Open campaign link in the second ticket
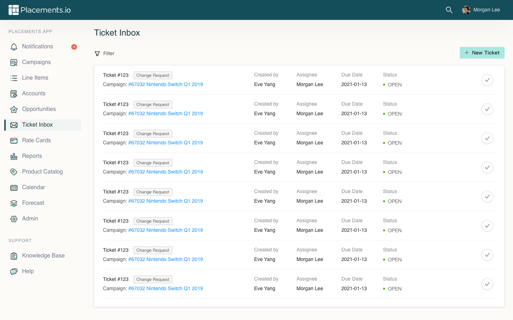The height and width of the screenshot is (320, 513). [165, 113]
